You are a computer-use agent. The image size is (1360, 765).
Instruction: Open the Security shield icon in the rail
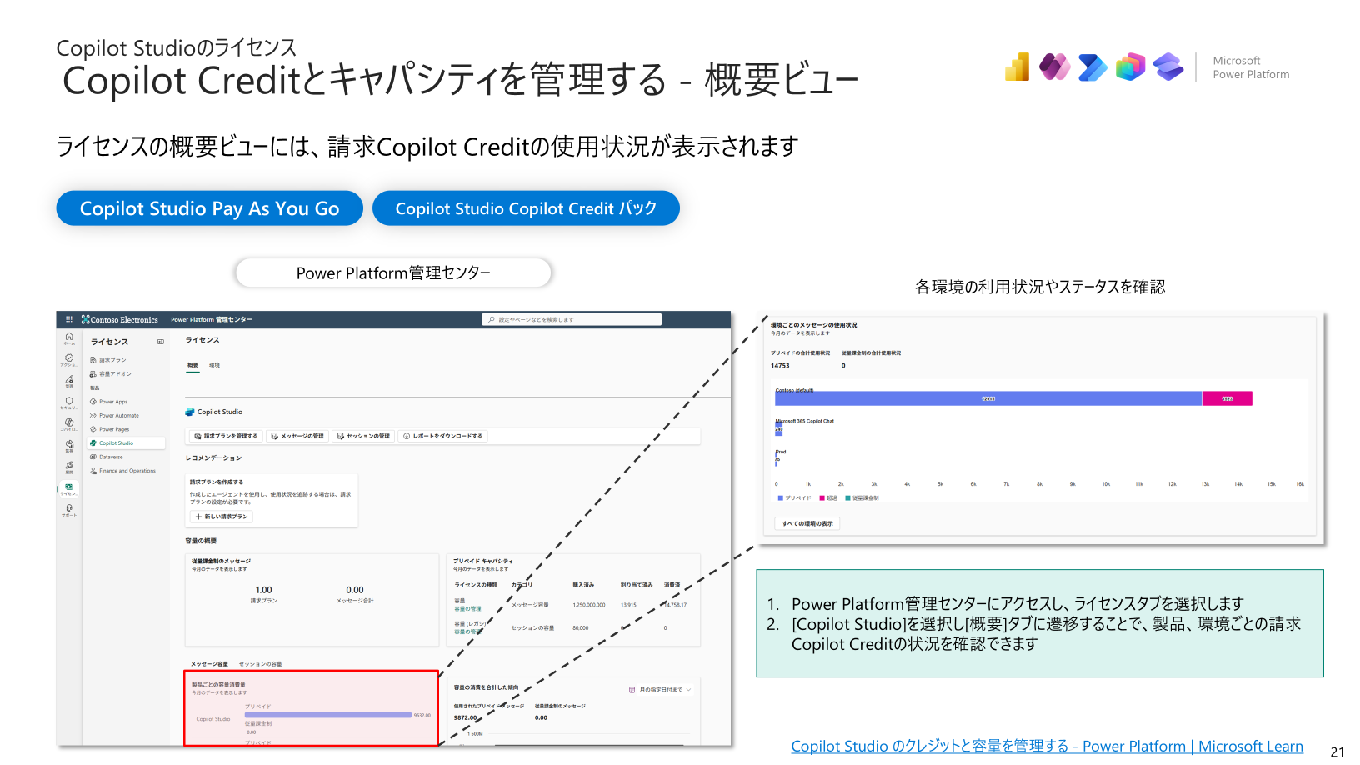[x=69, y=402]
